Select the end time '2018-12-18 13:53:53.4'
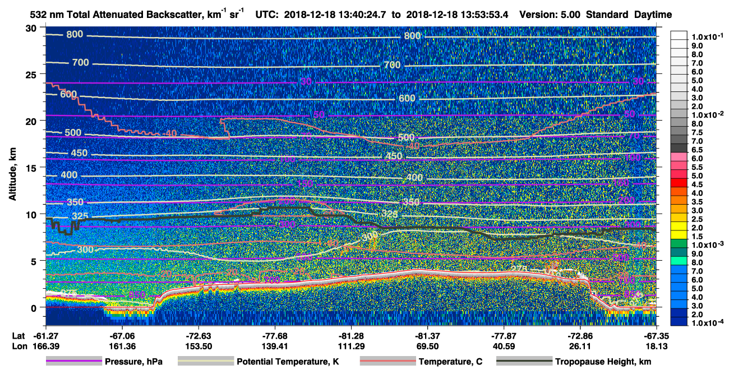The height and width of the screenshot is (374, 729). [458, 15]
